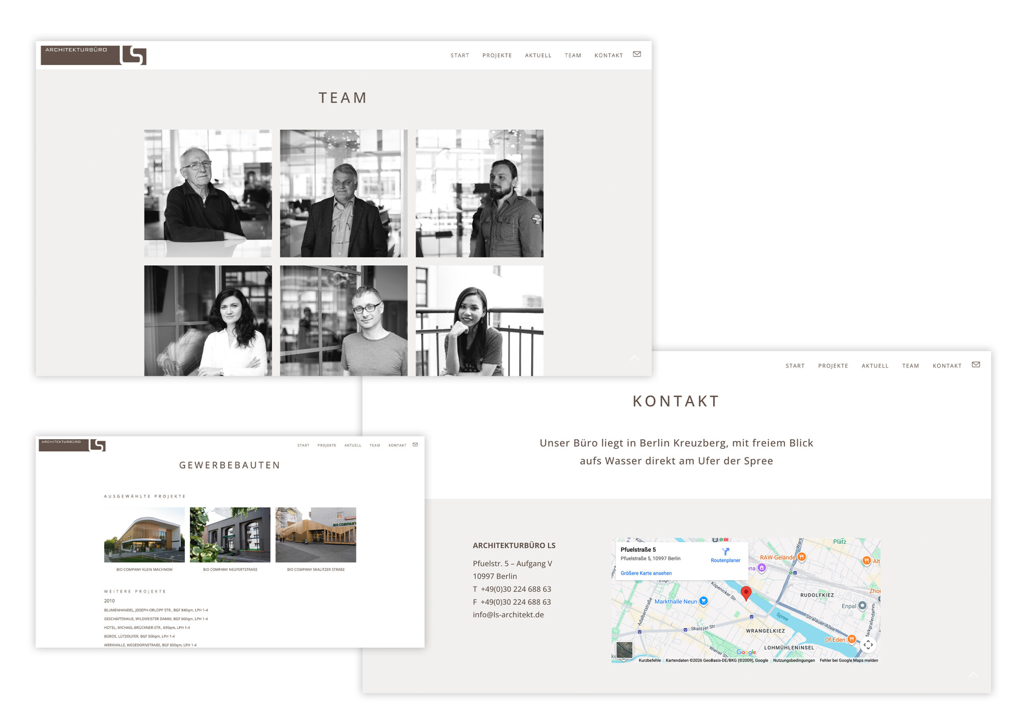Click the info@ls-architekt.de email link
Screen dimensions: 1019x721
click(x=508, y=614)
